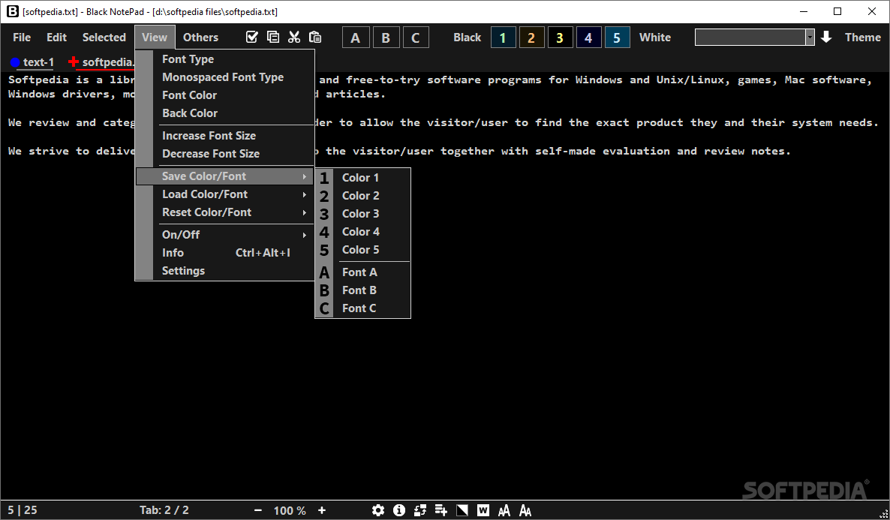Switch to the softpedia tab
The width and height of the screenshot is (890, 520).
101,62
